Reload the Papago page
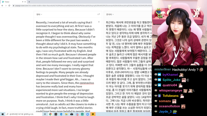Viewport: 207px width, 116px height. tap(9, 6)
